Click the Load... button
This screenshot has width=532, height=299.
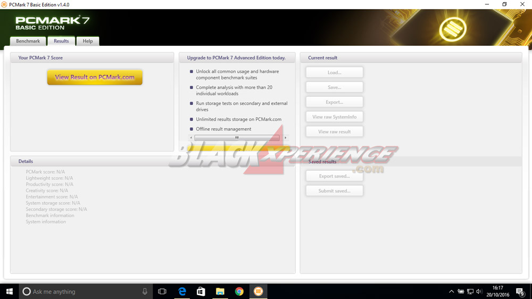coord(334,72)
